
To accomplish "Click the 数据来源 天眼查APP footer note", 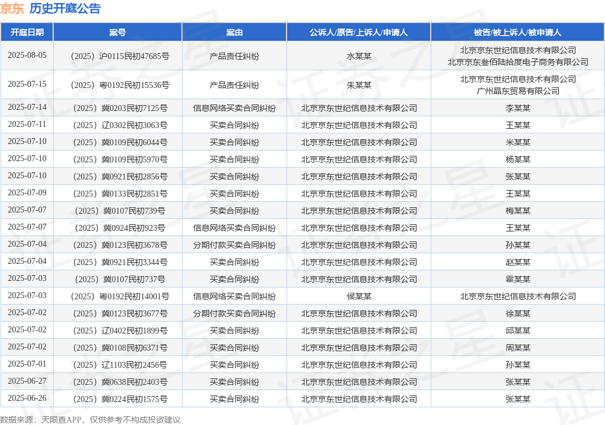I will [90, 420].
